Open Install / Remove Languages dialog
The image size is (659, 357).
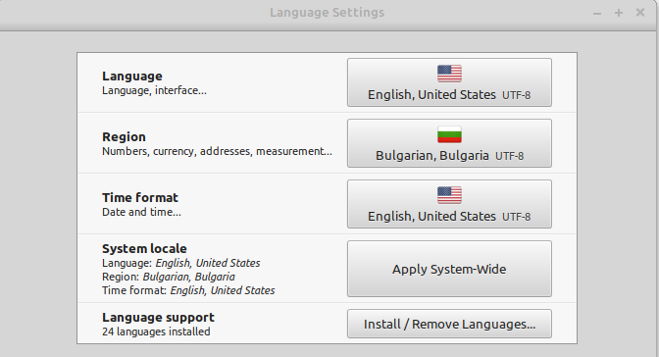(449, 324)
